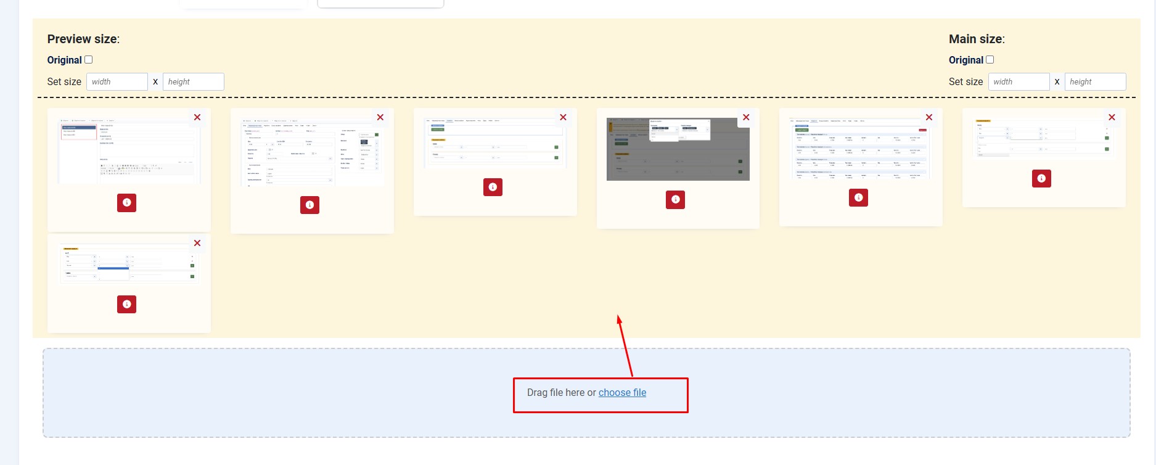
Task: Show info for the second image
Action: pos(309,205)
